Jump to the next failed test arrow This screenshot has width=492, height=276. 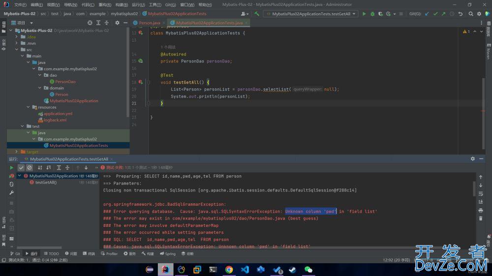point(86,167)
